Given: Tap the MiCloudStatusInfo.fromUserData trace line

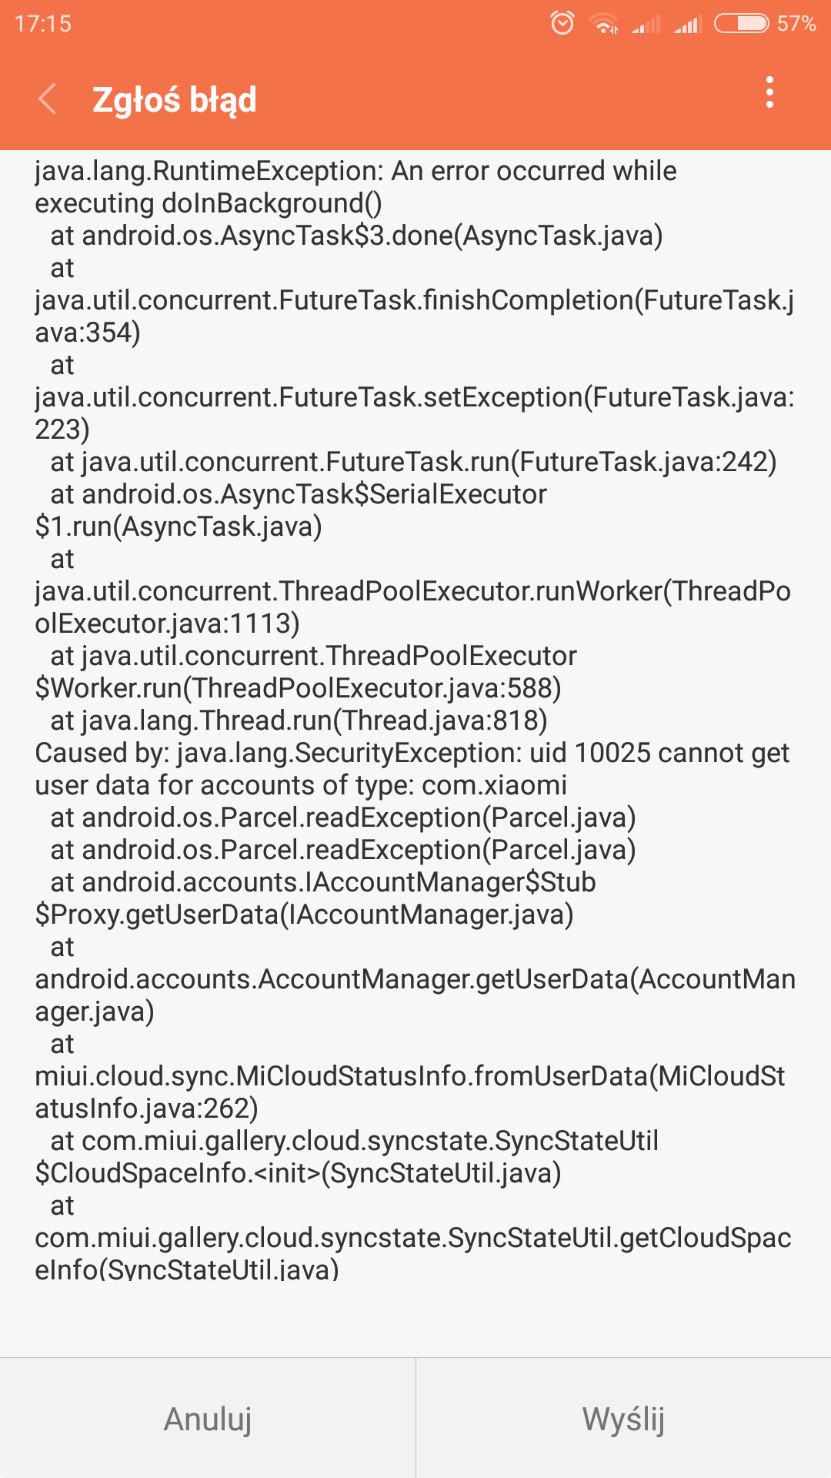Looking at the screenshot, I should 409,1076.
